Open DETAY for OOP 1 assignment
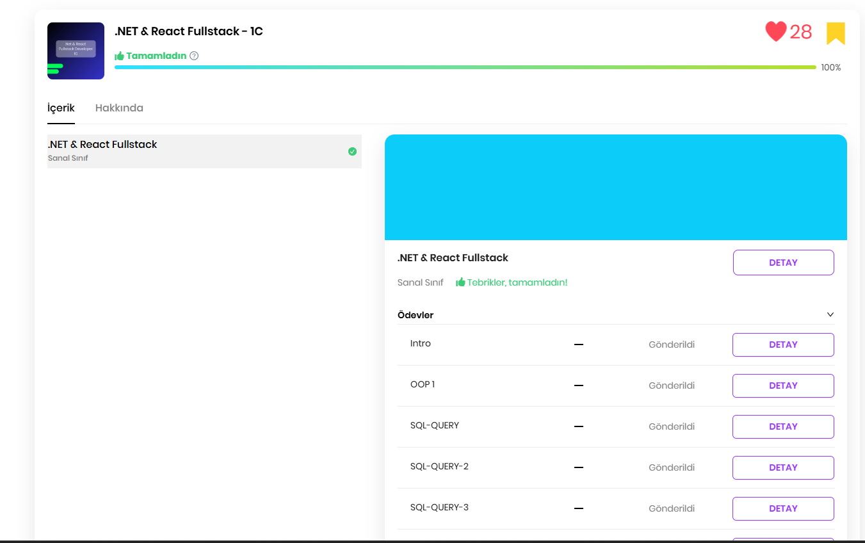This screenshot has height=543, width=865. click(783, 385)
